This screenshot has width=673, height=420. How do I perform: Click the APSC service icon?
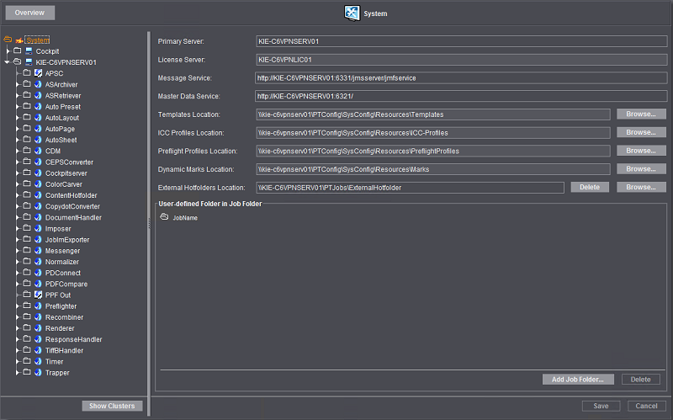pyautogui.click(x=38, y=73)
